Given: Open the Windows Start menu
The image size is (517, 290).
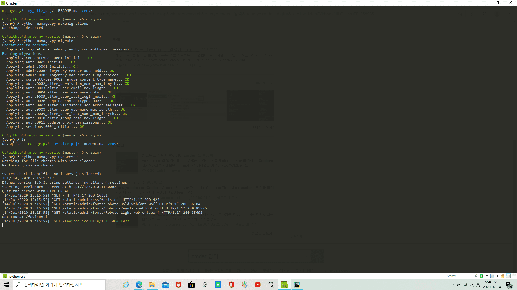Looking at the screenshot, I should pyautogui.click(x=6, y=285).
